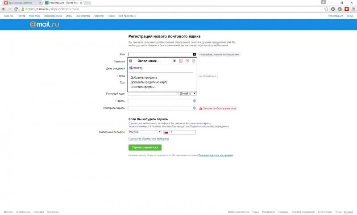The height and width of the screenshot is (215, 357).
Task: Click the generate password icon in LastPass popup
Action: (187, 61)
